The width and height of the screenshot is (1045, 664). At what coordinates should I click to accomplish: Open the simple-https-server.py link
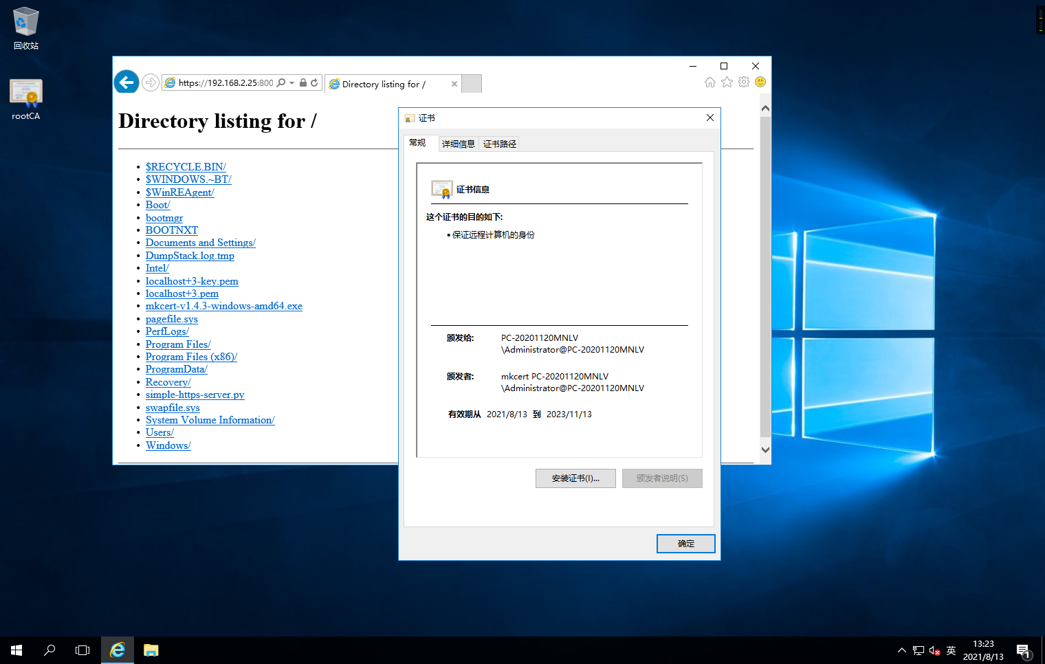click(x=195, y=395)
